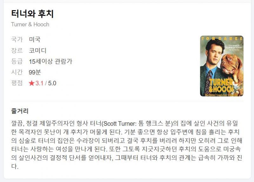Click the rating 15세이상 관람가
254x182 pixels.
(x=50, y=61)
